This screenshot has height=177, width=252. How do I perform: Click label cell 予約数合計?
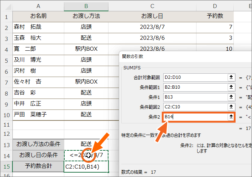point(38,166)
